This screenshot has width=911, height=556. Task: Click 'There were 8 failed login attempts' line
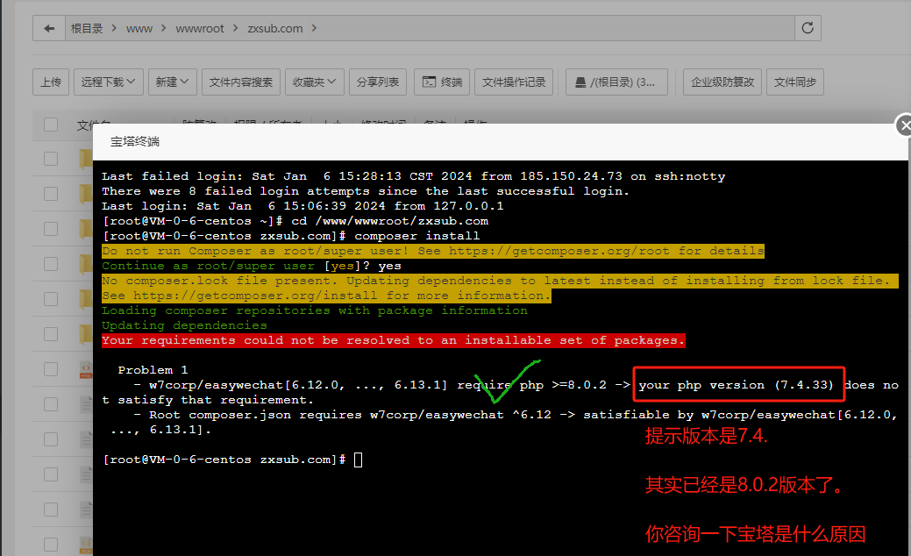[x=366, y=191]
